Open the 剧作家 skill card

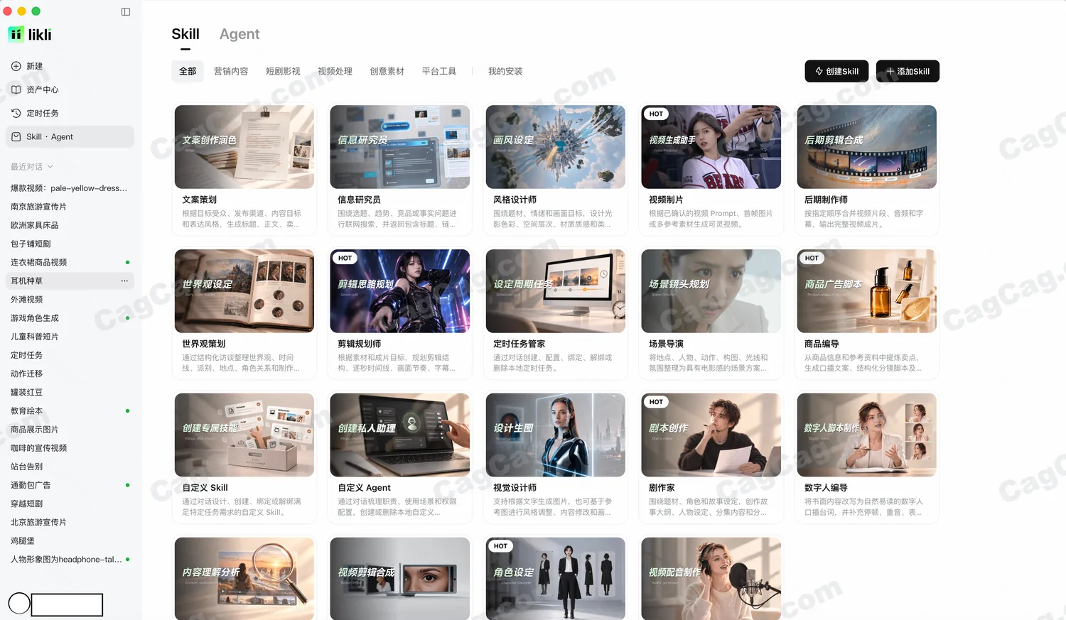click(711, 457)
